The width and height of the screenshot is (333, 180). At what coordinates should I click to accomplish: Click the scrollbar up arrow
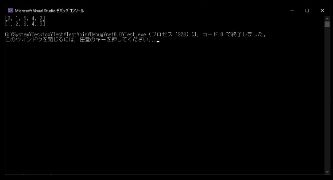[x=327, y=19]
